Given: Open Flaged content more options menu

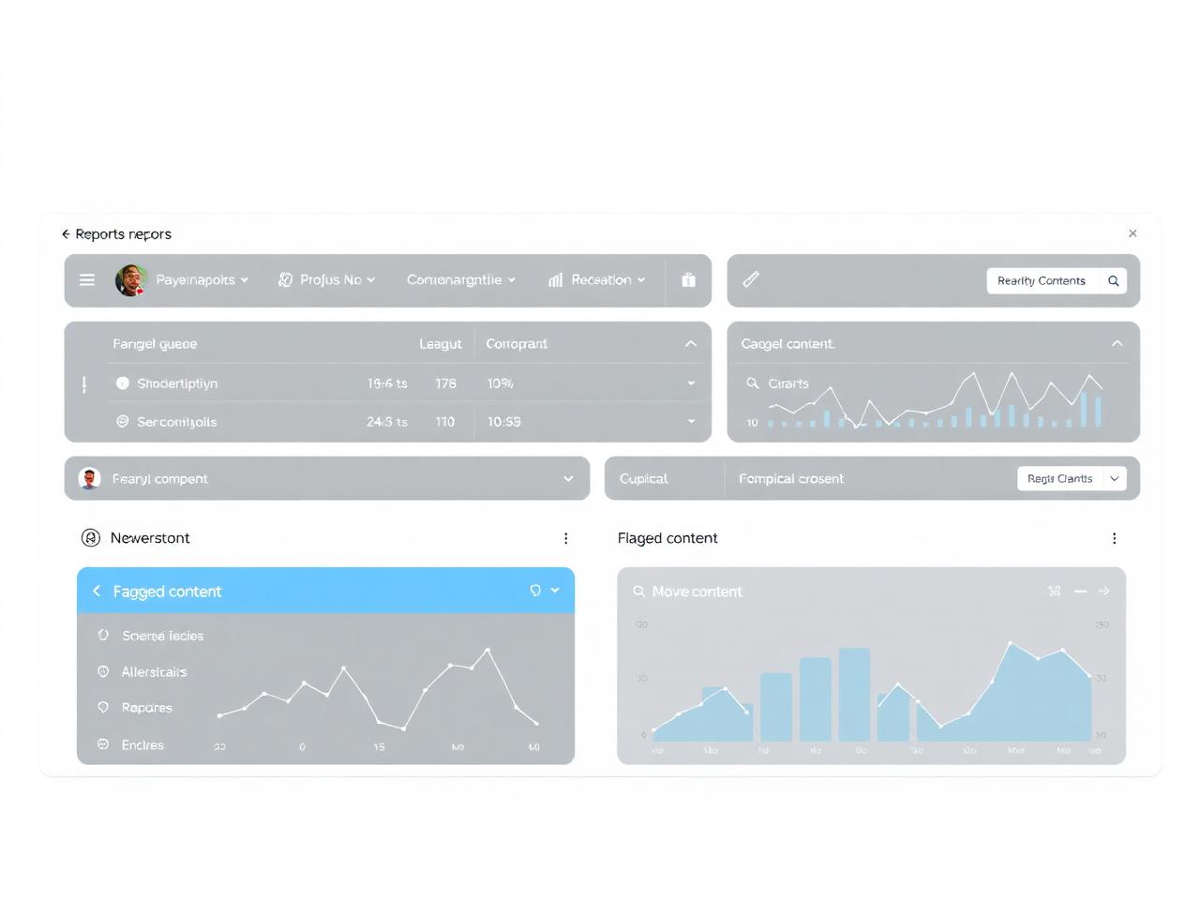Looking at the screenshot, I should click(1114, 538).
